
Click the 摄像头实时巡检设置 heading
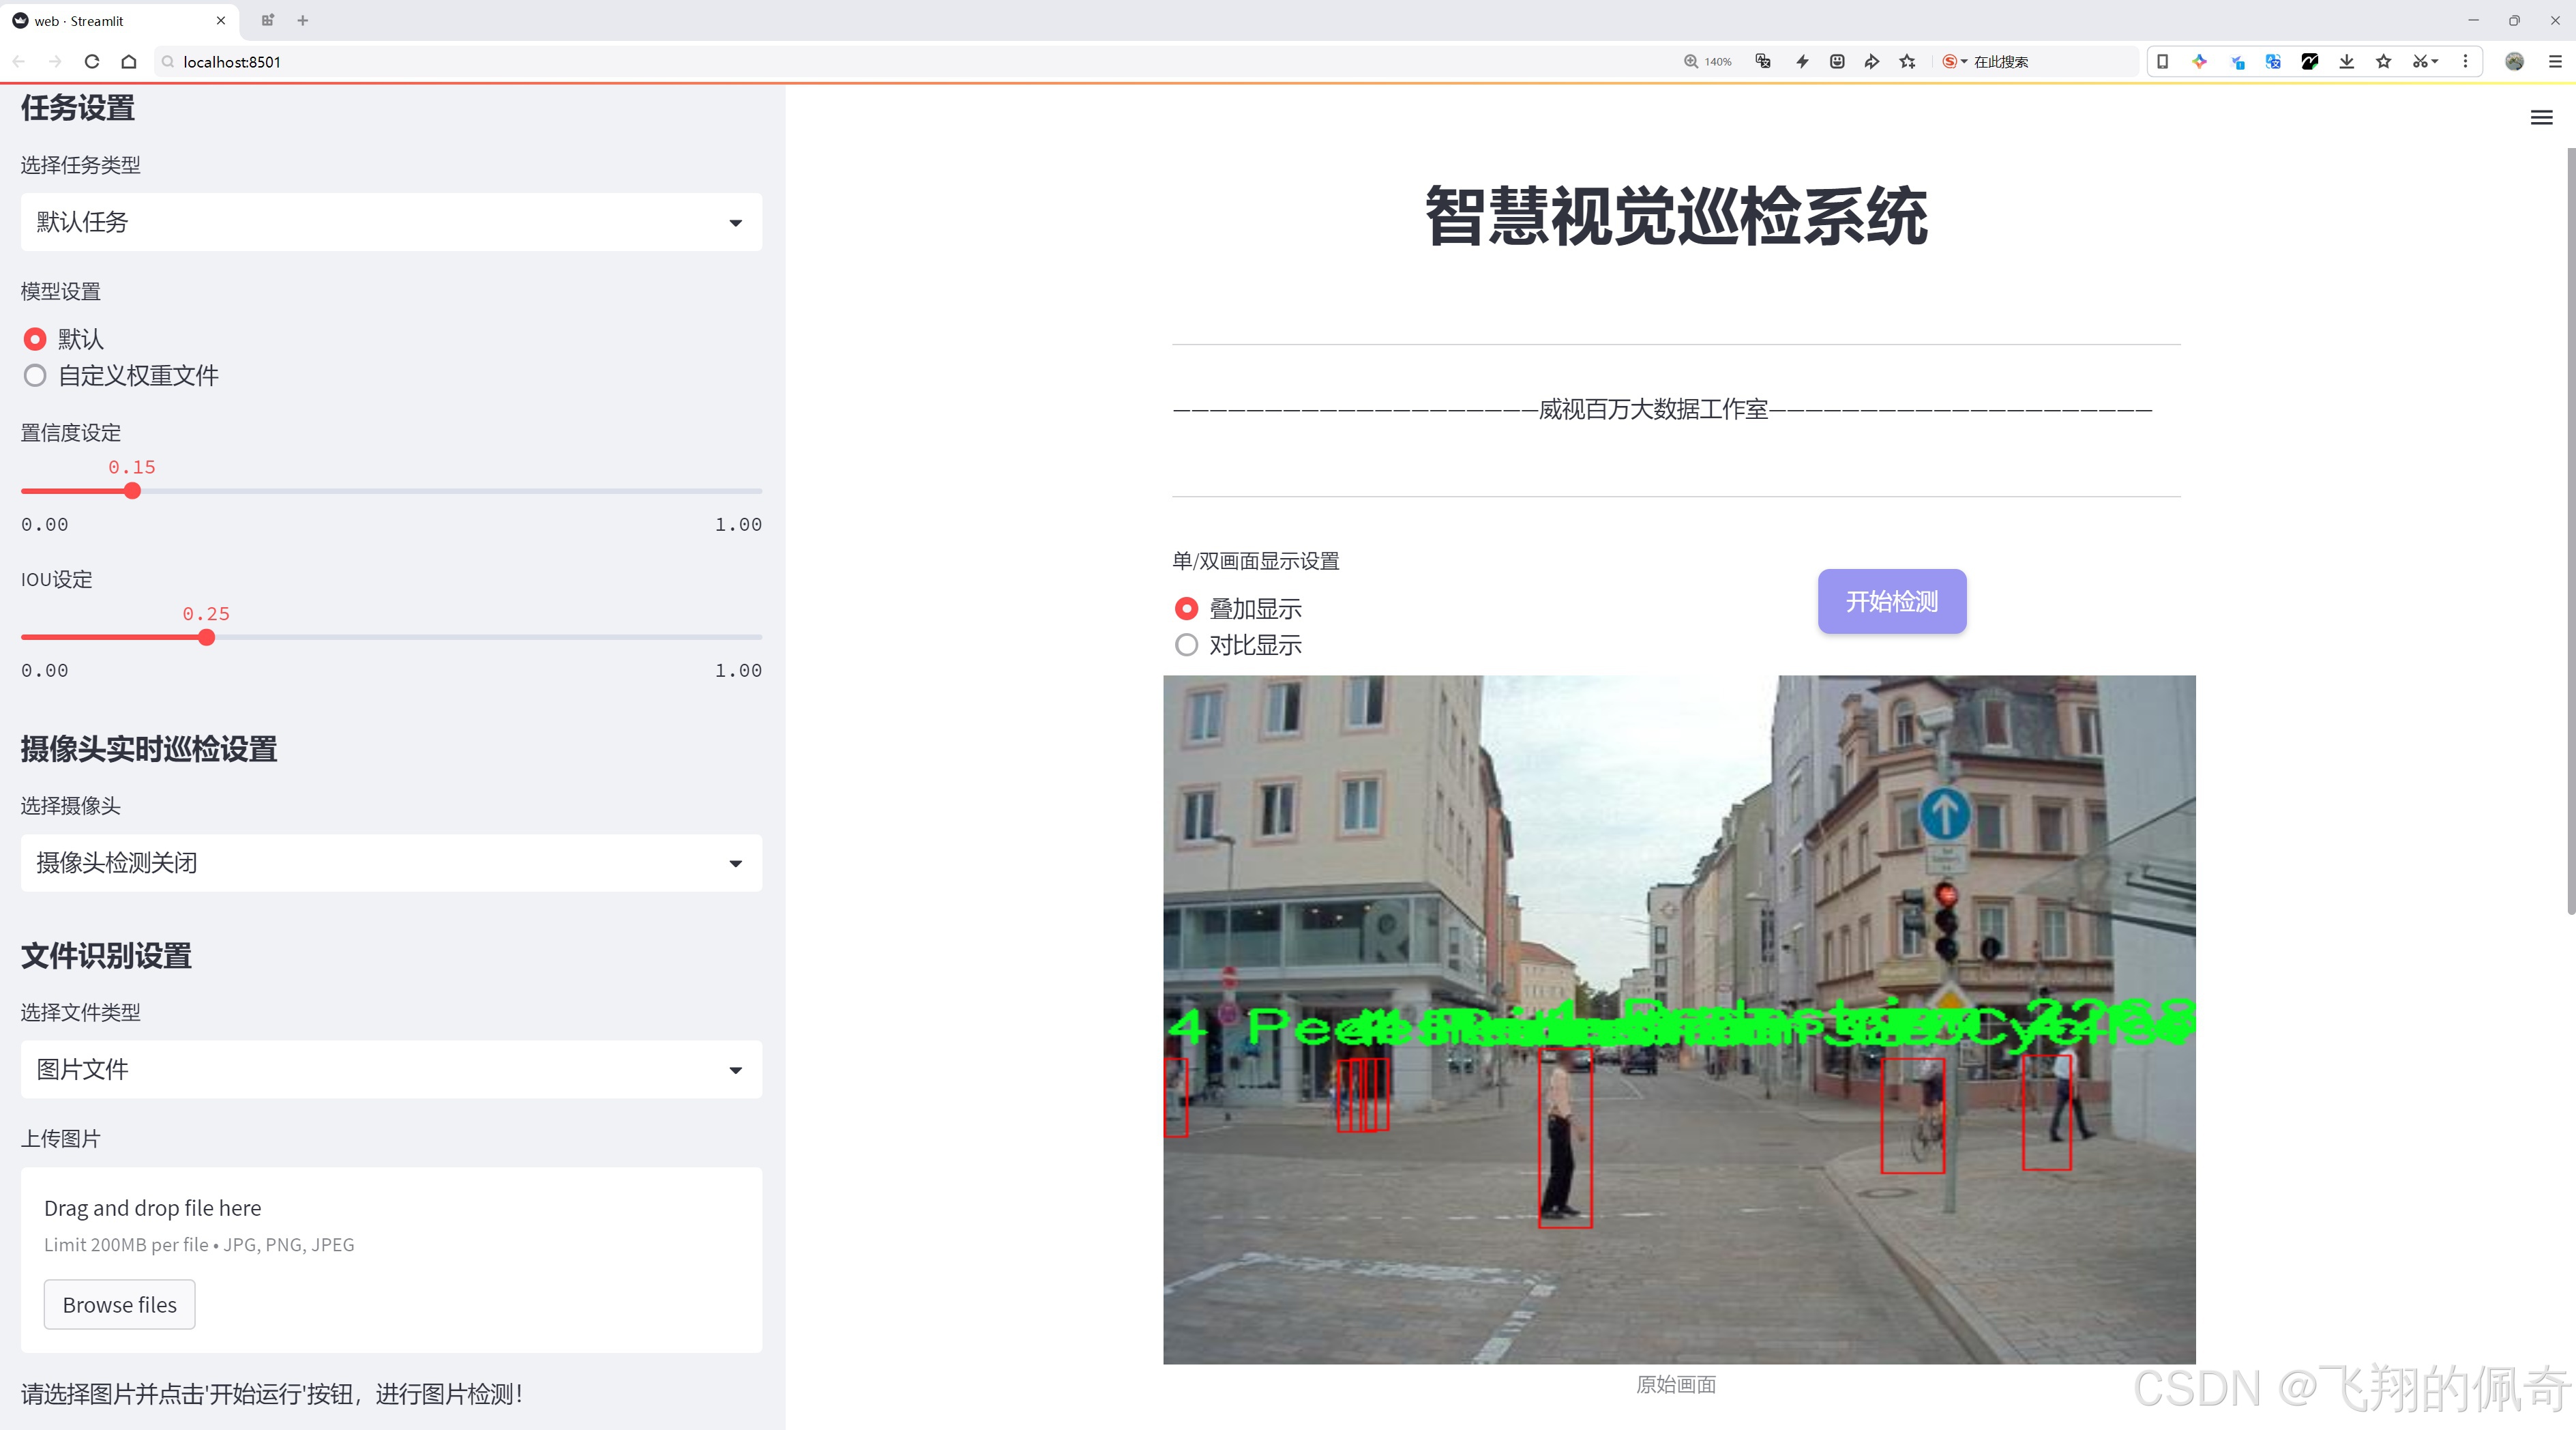(x=149, y=749)
